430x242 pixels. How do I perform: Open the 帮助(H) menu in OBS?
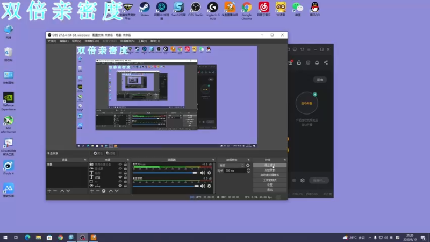155,41
